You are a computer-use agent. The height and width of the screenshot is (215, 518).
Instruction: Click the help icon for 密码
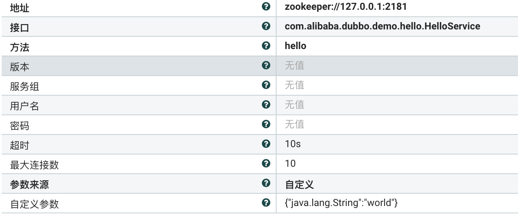pyautogui.click(x=266, y=124)
